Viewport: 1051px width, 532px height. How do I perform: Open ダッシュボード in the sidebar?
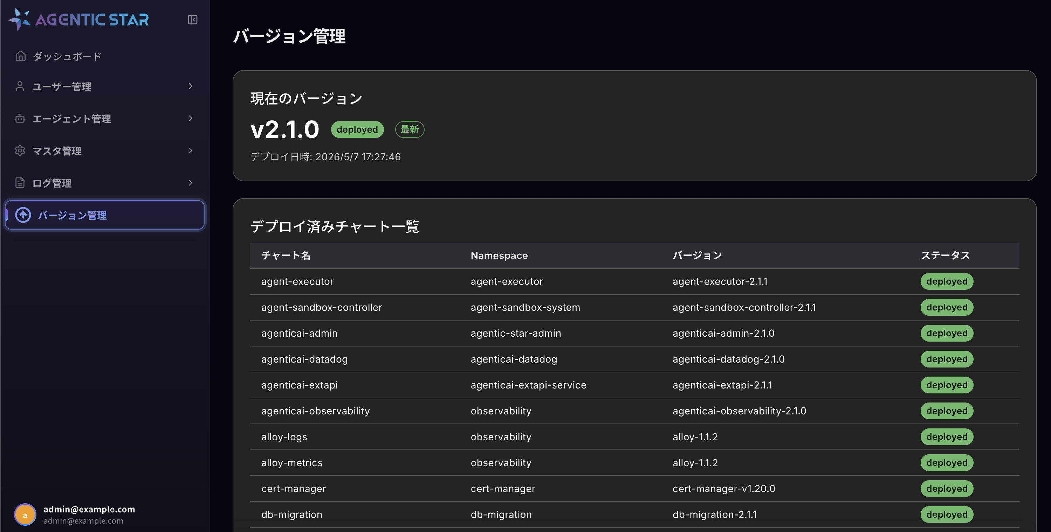105,56
